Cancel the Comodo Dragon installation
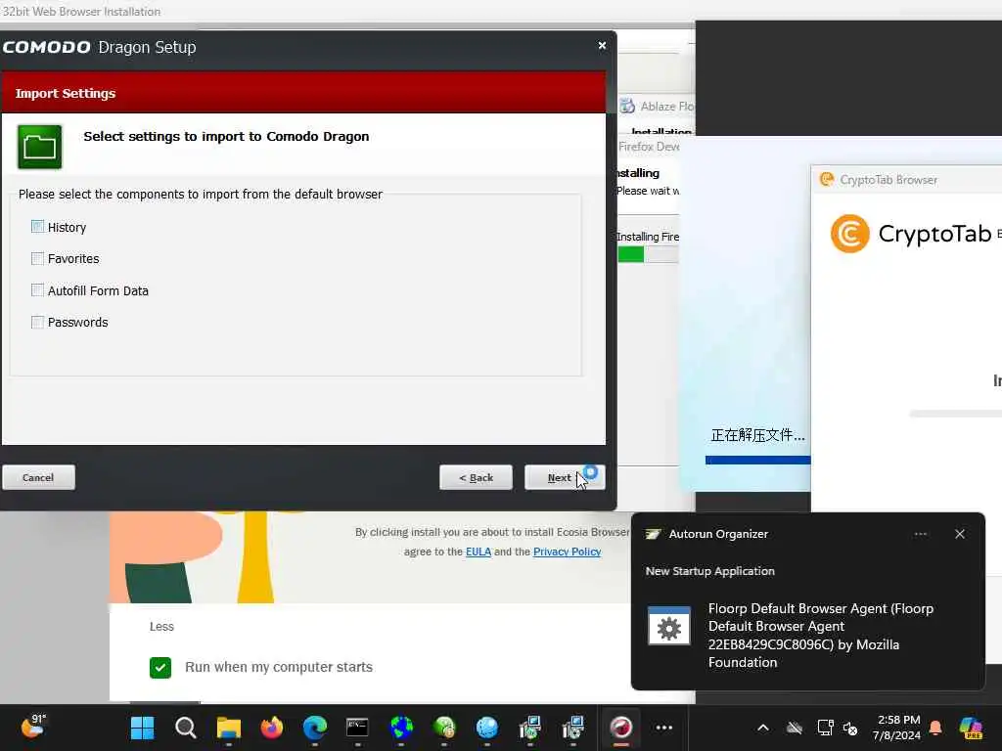The image size is (1002, 751). (x=38, y=477)
